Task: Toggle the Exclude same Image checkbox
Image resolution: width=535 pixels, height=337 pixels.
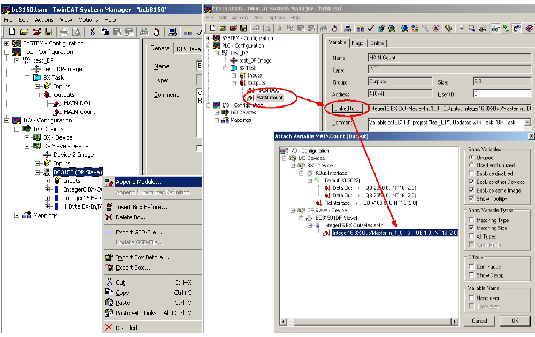Action: 471,190
